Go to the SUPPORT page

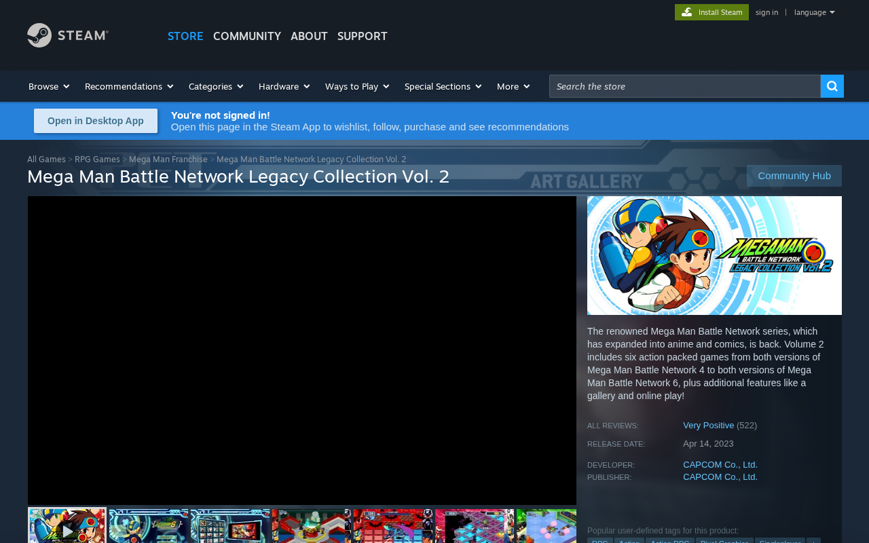click(x=363, y=36)
